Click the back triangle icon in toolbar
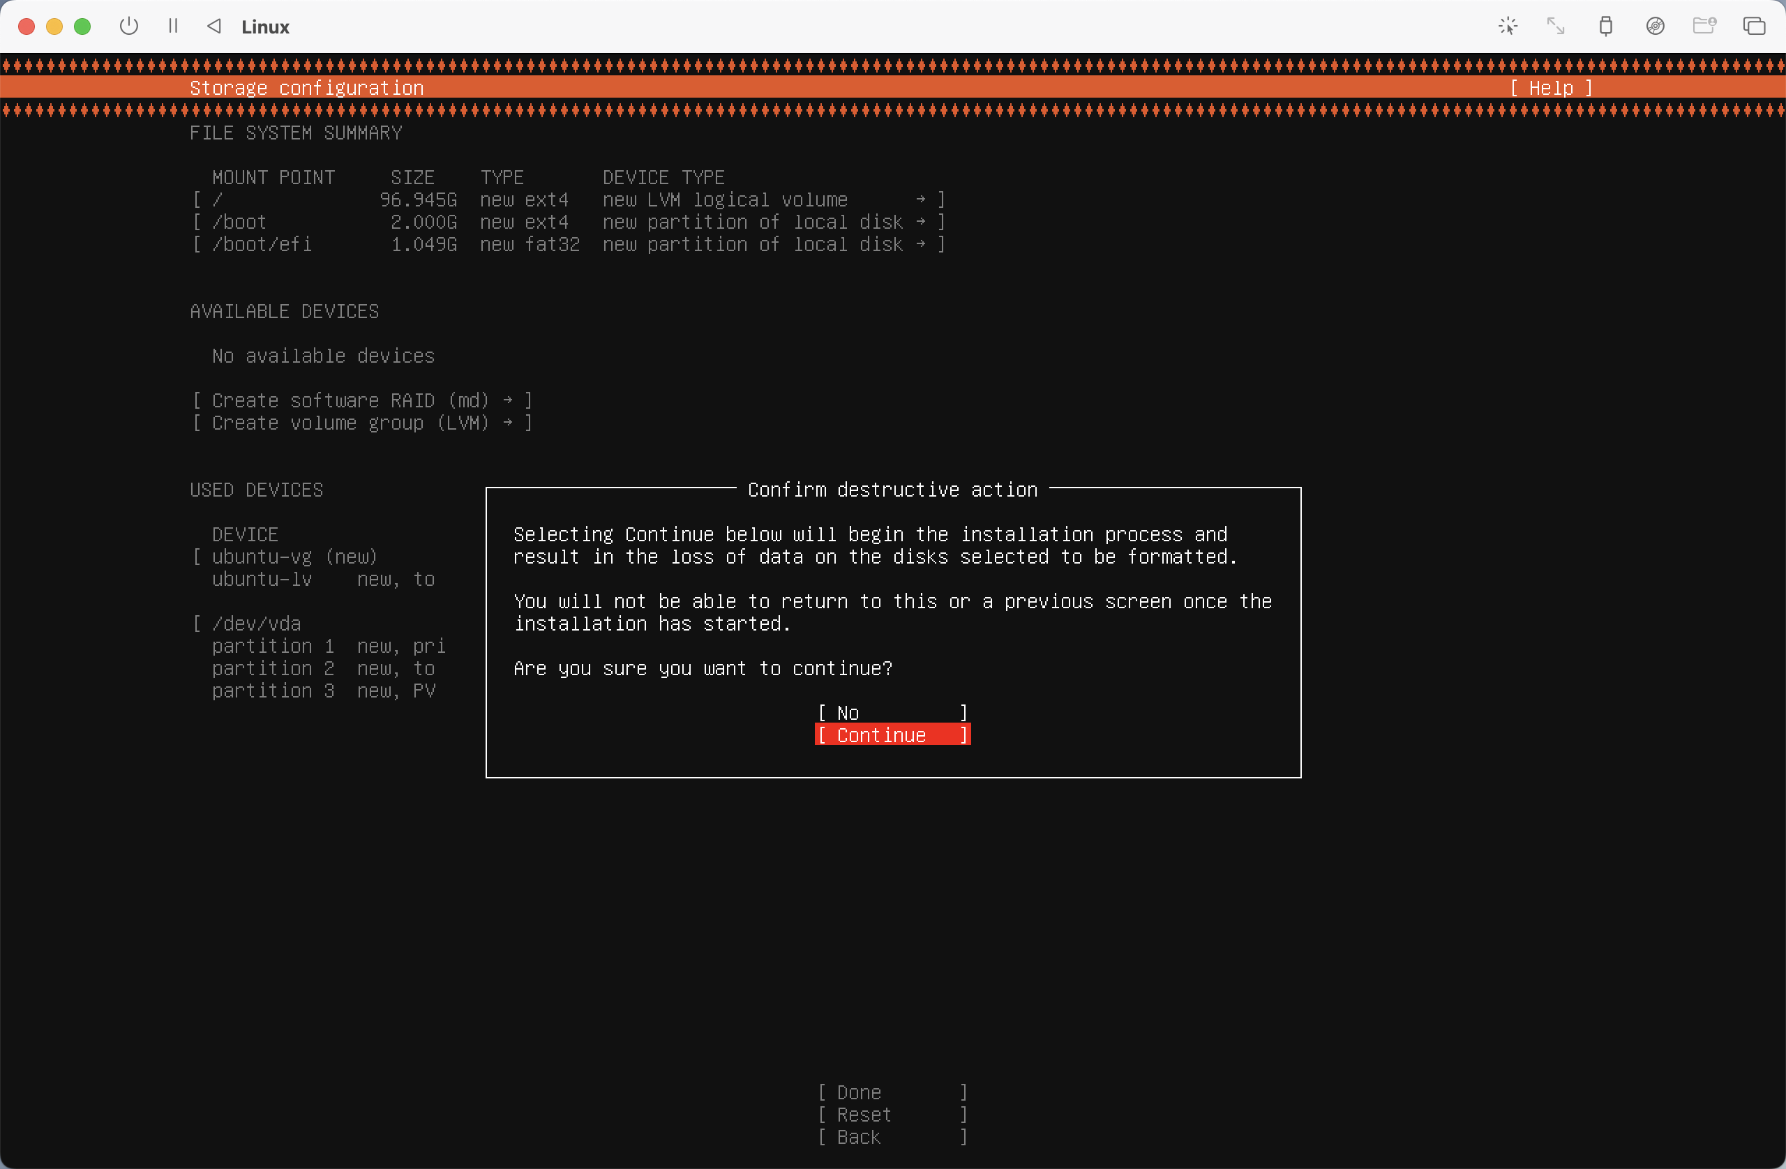Screen dimensions: 1786x1169 click(x=215, y=27)
